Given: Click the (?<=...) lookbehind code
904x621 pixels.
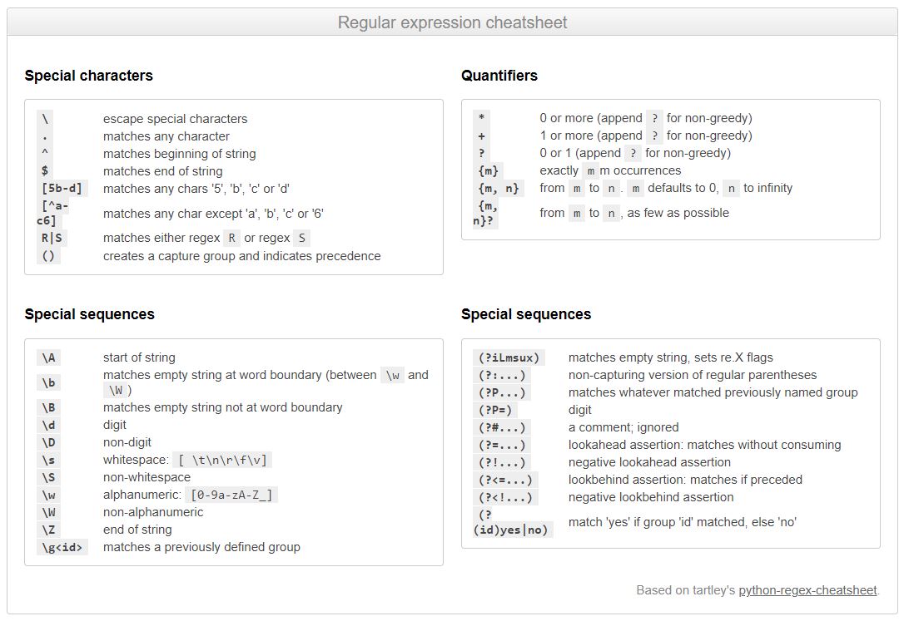Looking at the screenshot, I should click(505, 480).
